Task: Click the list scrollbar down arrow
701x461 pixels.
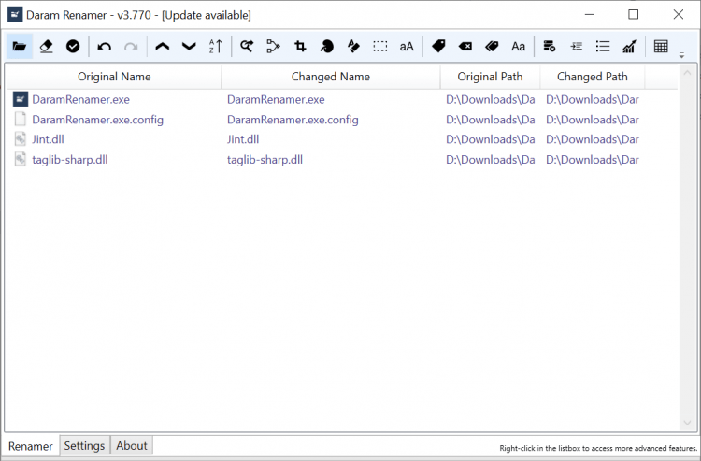Action: coord(687,423)
